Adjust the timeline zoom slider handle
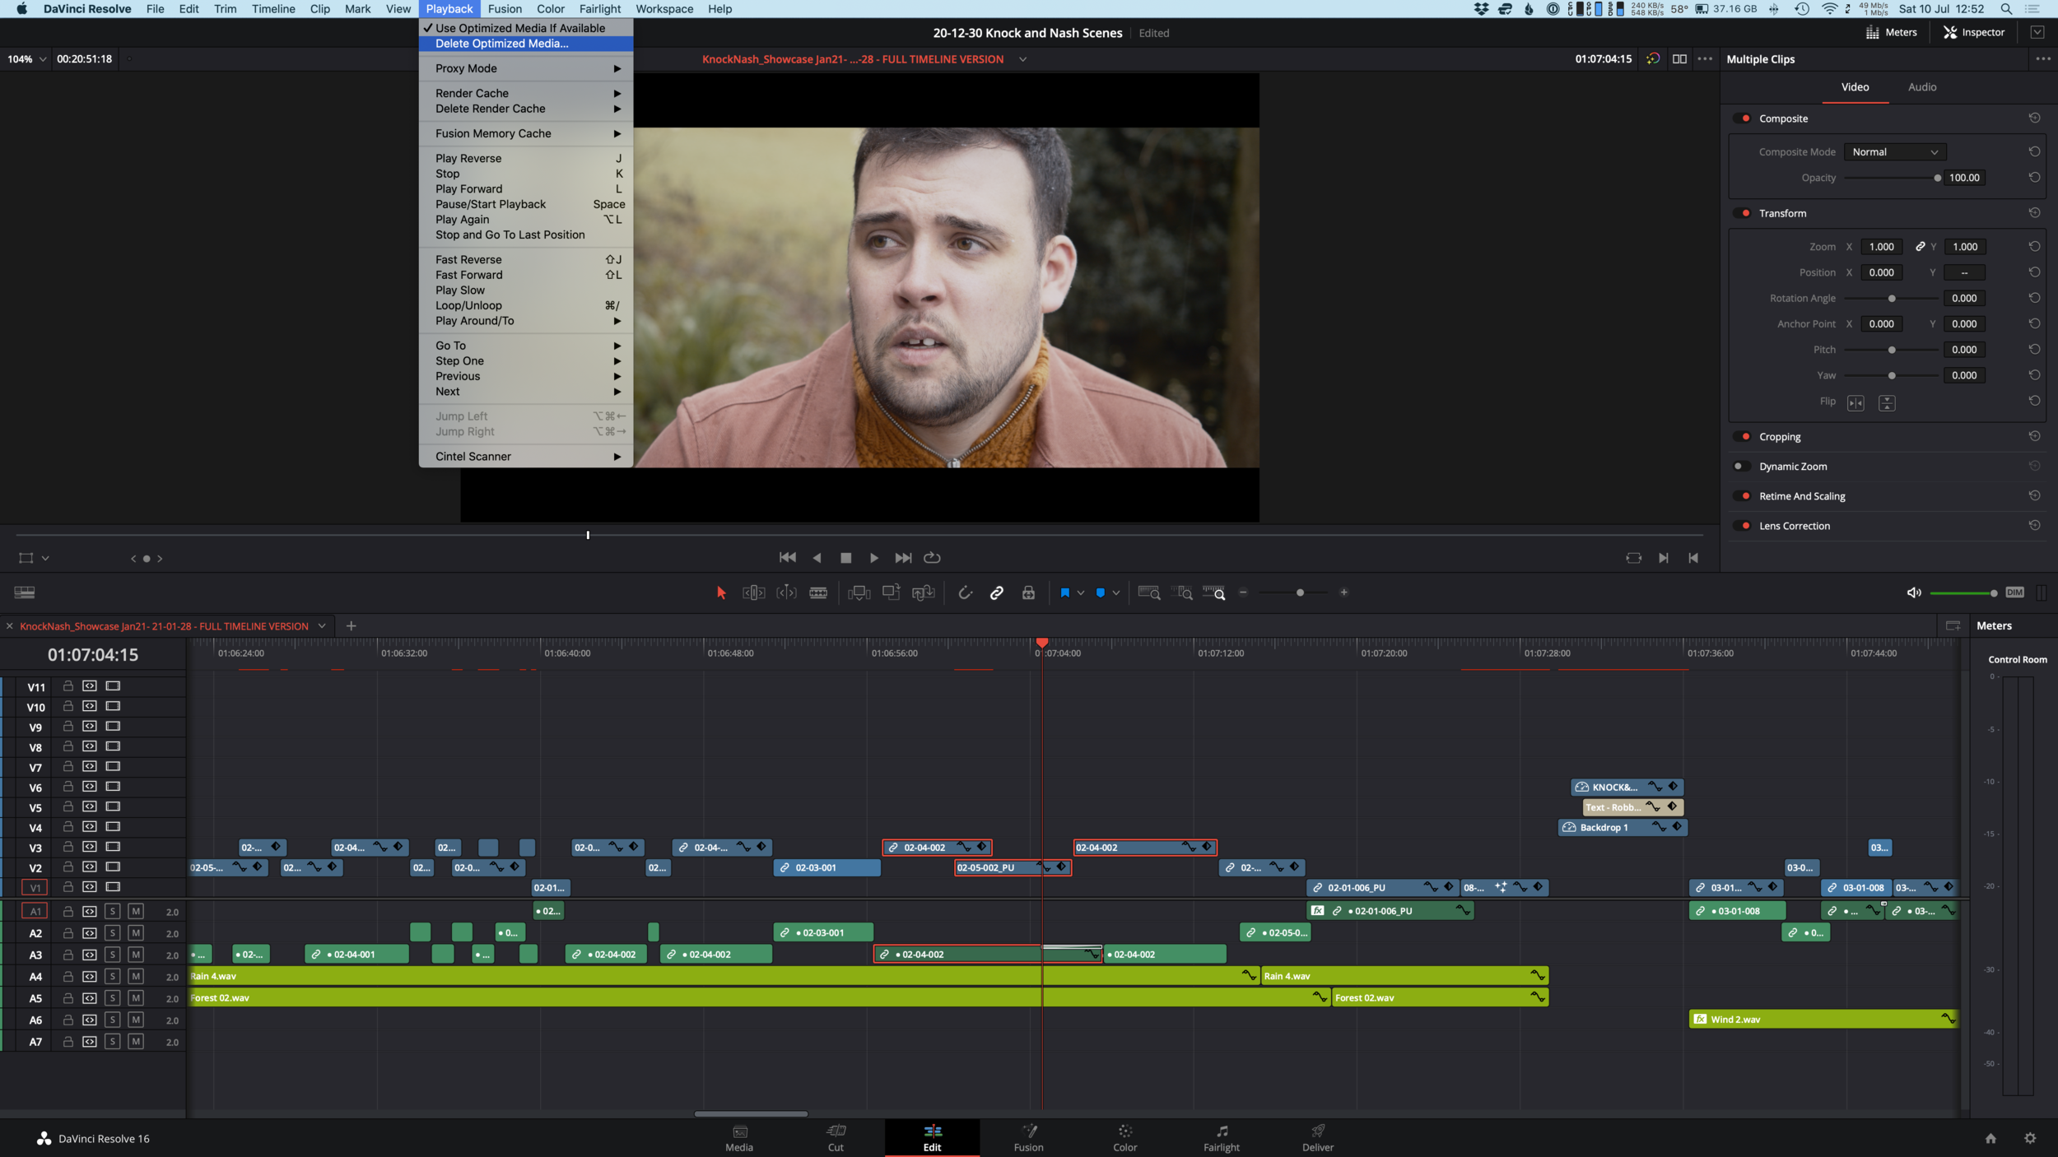The image size is (2058, 1157). click(x=1300, y=592)
